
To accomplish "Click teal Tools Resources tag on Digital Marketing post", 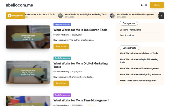I will point(62,58).
